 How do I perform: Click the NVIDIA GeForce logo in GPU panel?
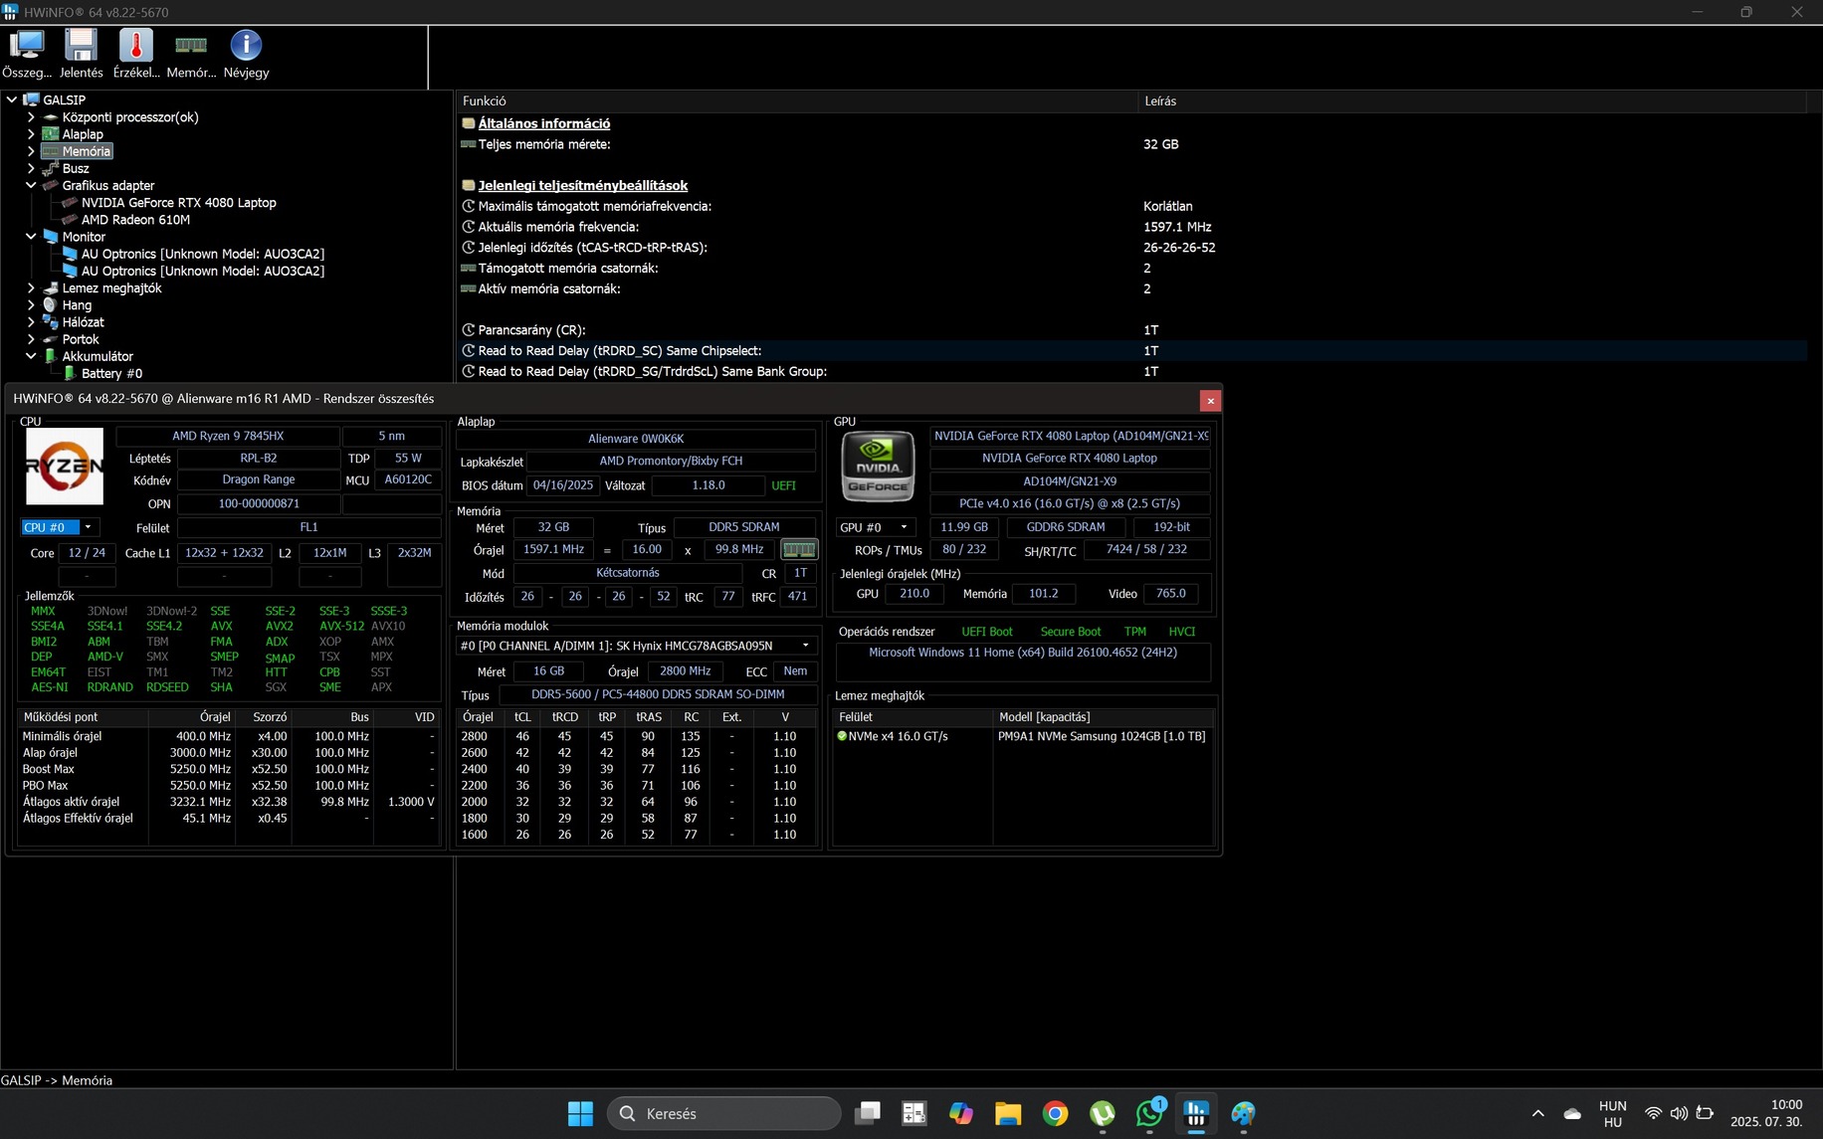[877, 466]
